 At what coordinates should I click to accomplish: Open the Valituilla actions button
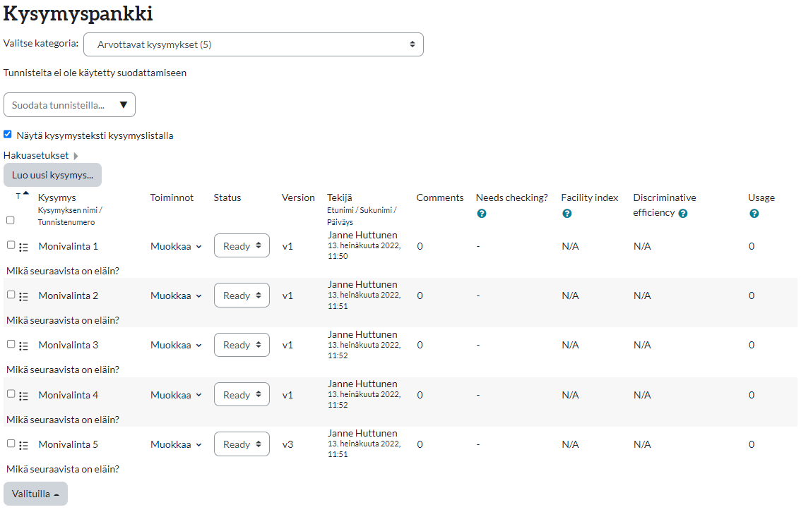(35, 494)
